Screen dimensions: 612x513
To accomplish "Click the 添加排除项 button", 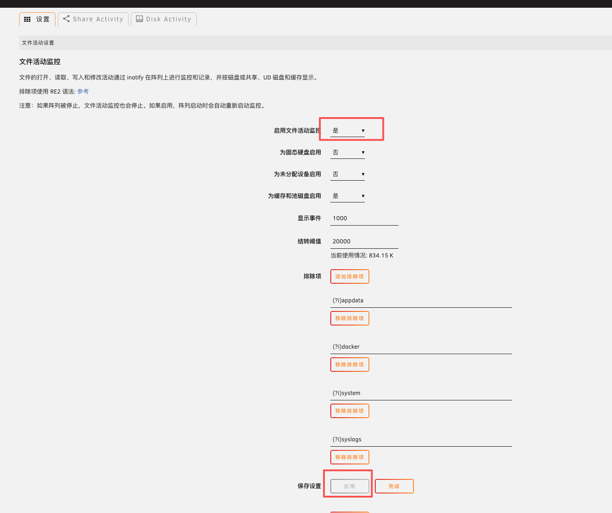I will (349, 276).
